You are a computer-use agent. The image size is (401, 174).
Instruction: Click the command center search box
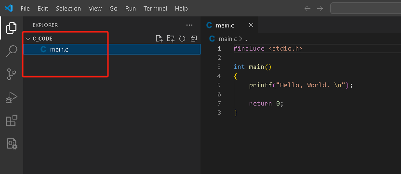366,9
